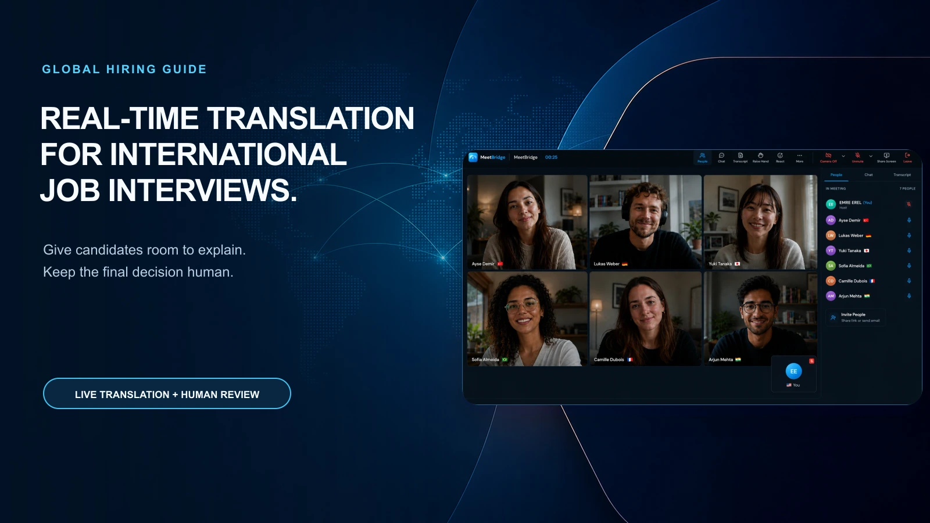Open the React emoji menu
930x523 pixels.
[x=780, y=157]
